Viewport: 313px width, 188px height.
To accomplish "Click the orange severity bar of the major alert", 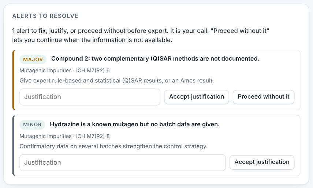I will coord(14,80).
